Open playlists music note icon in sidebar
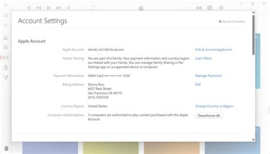Image resolution: width=270 pixels, height=154 pixels. click(6, 77)
